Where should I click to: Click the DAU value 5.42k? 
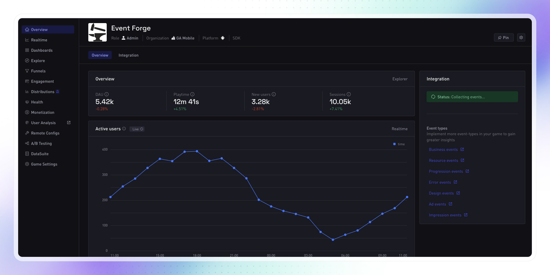coord(105,102)
